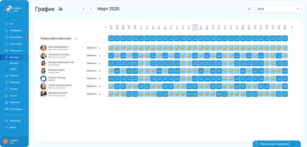Viewport: 307px width, 147px height.
Task: Select the highlighted date 10 Пн
Action: click(195, 27)
